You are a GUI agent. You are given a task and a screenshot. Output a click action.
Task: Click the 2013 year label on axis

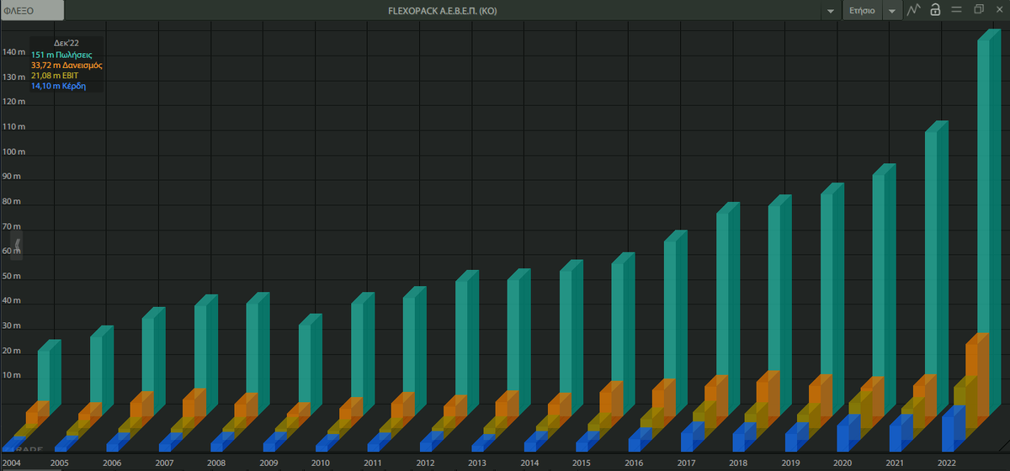(477, 463)
